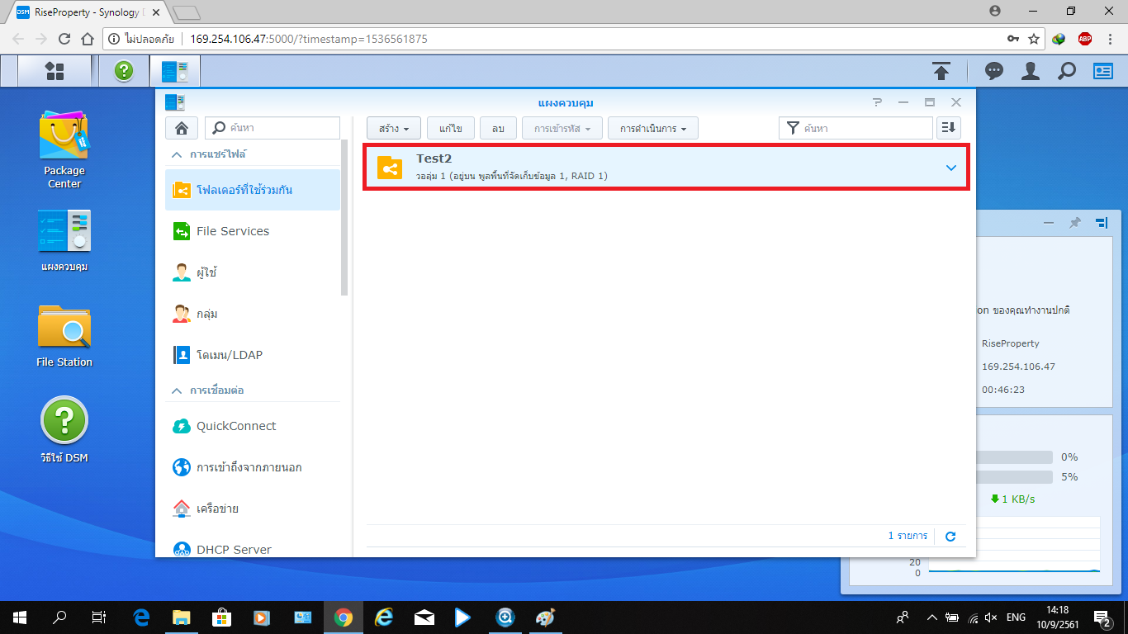Select File Services in sidebar
Image resolution: width=1128 pixels, height=634 pixels.
tap(232, 231)
